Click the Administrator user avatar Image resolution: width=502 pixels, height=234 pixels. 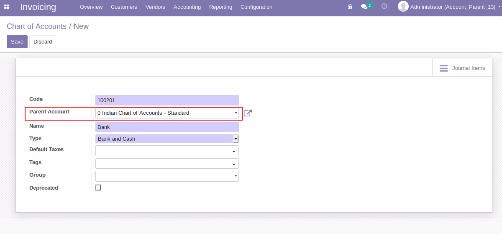pos(403,6)
